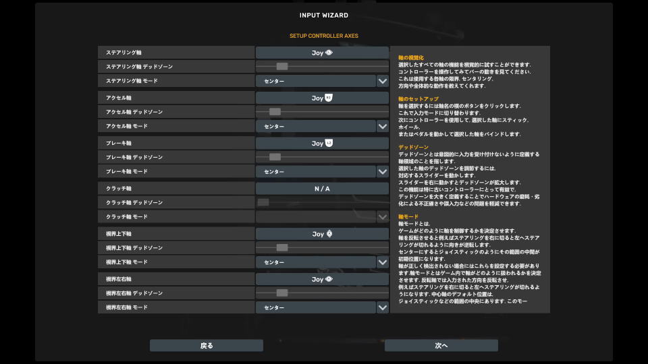Click the R2 trigger icon for accelerator axis
The image size is (648, 364).
point(329,98)
